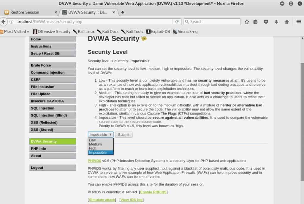Open the Pocket icon

tap(266, 22)
